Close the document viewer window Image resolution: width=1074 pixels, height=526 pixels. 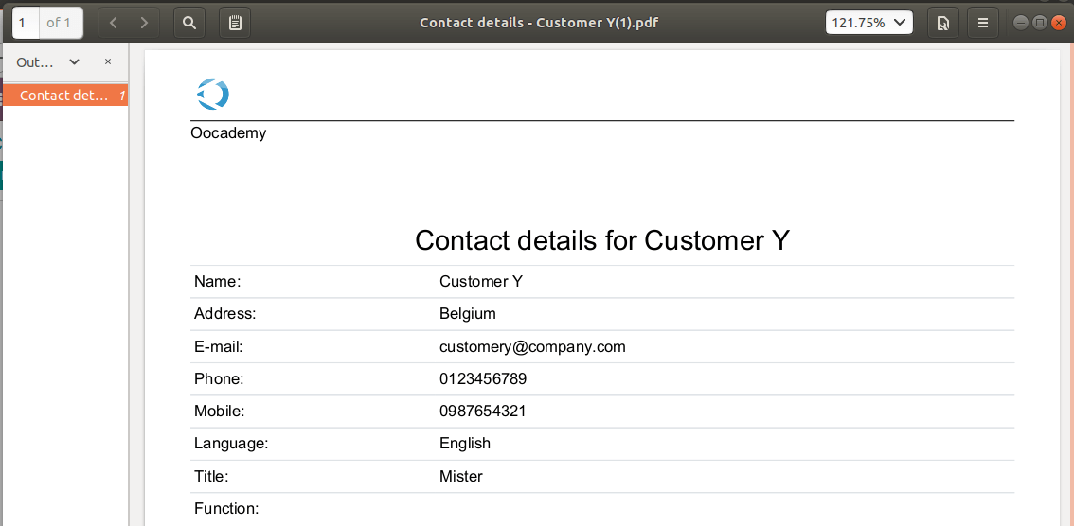[x=1058, y=23]
